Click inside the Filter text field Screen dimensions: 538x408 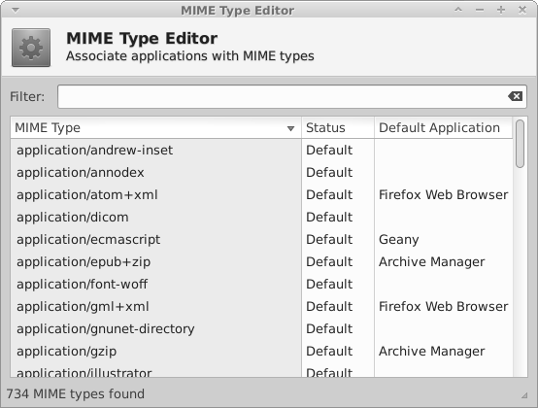click(292, 96)
